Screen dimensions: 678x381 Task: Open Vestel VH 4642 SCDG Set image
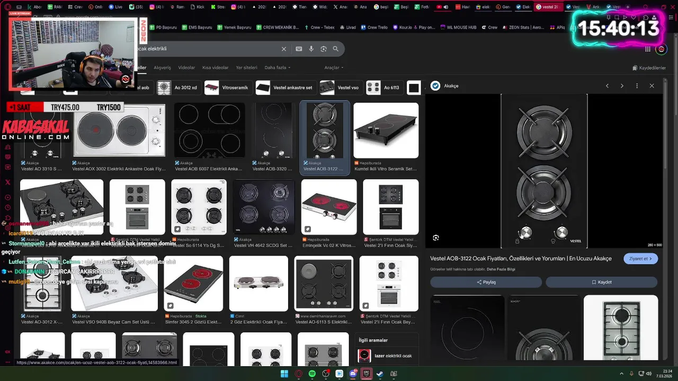[264, 207]
